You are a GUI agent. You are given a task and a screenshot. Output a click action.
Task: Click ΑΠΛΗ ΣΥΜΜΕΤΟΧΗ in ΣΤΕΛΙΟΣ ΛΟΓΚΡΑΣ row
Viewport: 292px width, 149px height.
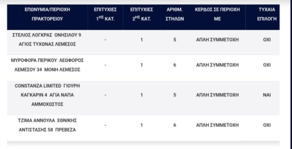pos(217,40)
